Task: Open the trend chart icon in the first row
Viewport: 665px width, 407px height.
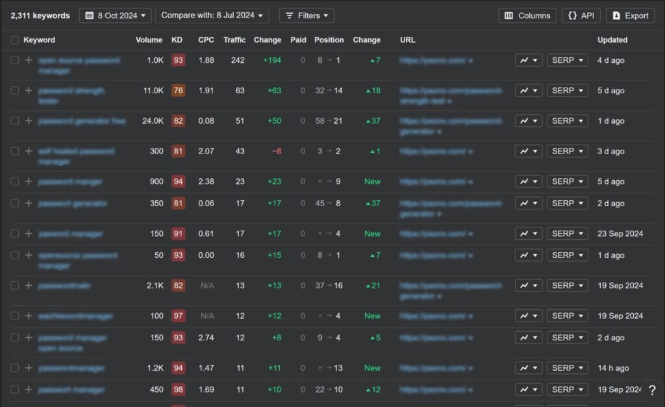Action: [x=528, y=60]
